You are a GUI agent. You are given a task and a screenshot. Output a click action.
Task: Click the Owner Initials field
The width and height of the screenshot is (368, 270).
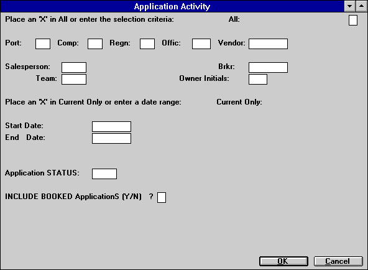258,79
